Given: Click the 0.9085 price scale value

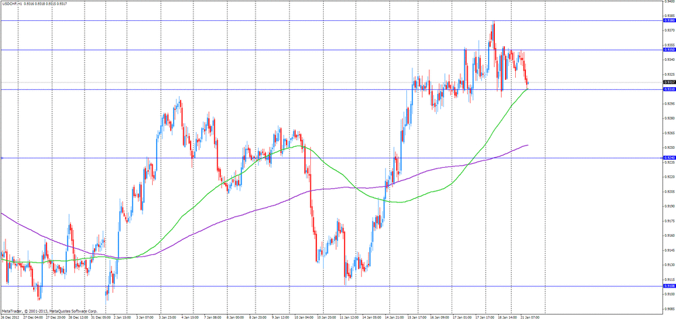Looking at the screenshot, I should (670, 309).
